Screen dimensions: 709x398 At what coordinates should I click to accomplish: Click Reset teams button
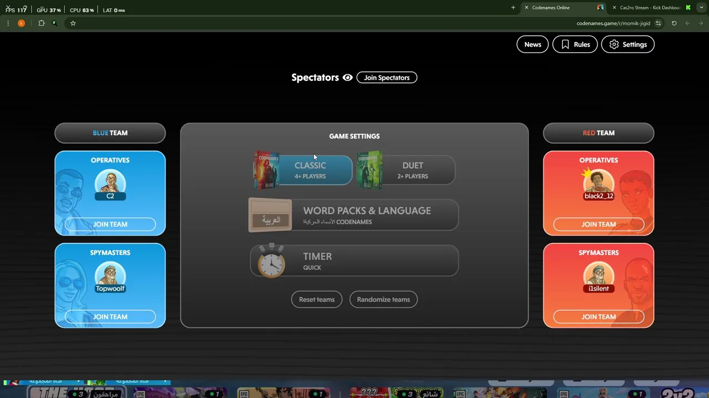[317, 300]
